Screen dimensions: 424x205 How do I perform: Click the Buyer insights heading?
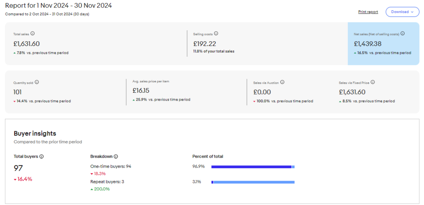click(35, 133)
